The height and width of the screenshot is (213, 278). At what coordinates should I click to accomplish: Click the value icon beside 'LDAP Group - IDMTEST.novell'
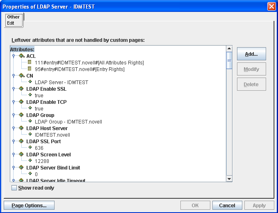(x=30, y=121)
